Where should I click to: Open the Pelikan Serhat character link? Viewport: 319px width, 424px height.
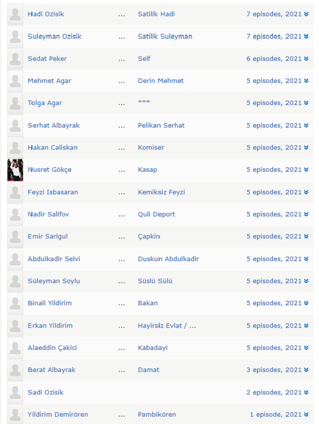(x=161, y=126)
